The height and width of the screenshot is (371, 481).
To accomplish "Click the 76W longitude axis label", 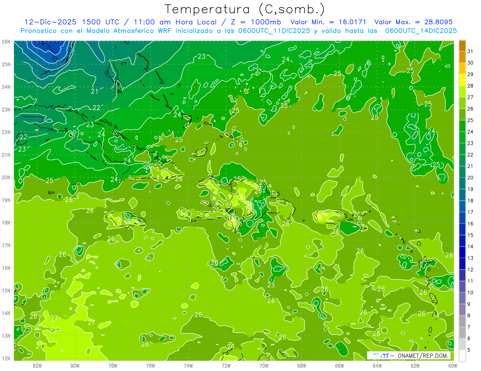I will click(151, 365).
